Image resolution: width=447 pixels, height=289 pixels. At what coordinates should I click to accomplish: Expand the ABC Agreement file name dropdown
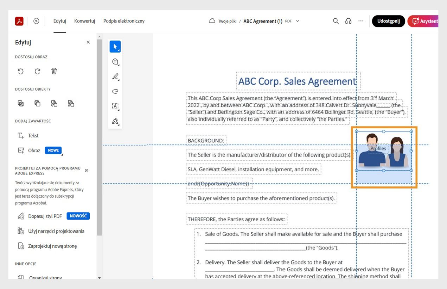coord(298,21)
